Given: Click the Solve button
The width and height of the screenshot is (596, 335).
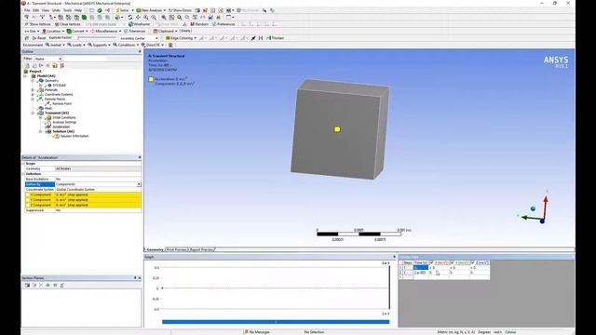Looking at the screenshot, I should 122,10.
